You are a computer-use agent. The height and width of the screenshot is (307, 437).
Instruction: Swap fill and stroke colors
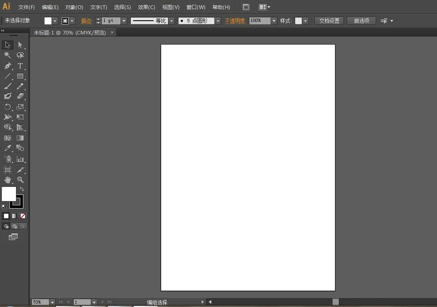22,189
